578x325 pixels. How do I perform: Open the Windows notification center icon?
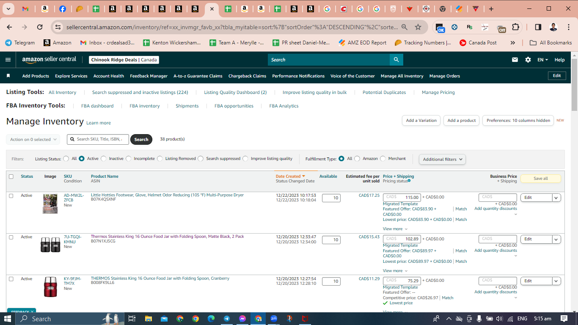click(x=564, y=319)
